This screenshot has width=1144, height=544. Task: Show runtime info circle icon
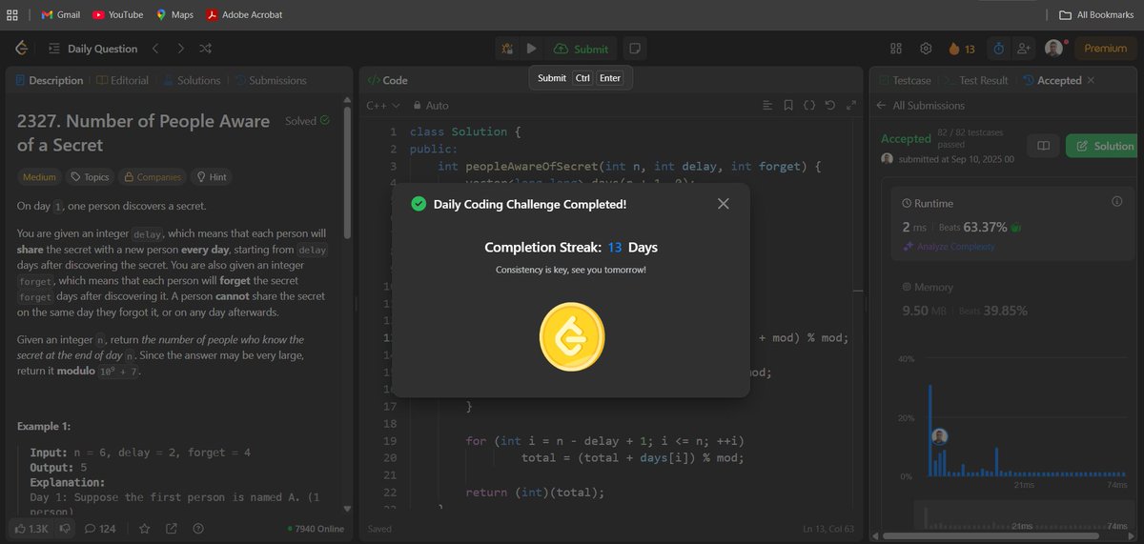click(x=1116, y=202)
